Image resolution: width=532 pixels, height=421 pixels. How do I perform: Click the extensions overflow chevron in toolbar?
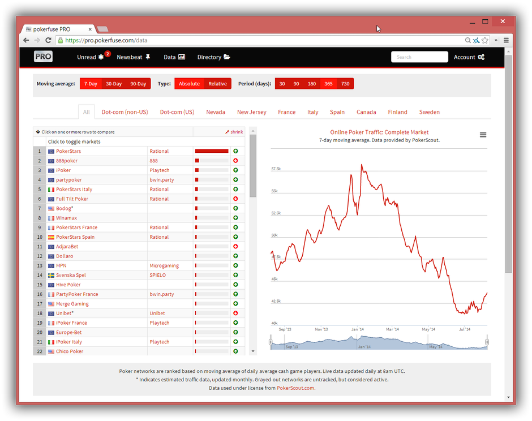[x=496, y=40]
